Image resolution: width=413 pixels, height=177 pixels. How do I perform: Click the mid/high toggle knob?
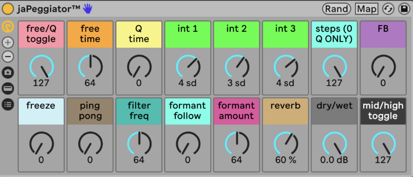(x=383, y=144)
